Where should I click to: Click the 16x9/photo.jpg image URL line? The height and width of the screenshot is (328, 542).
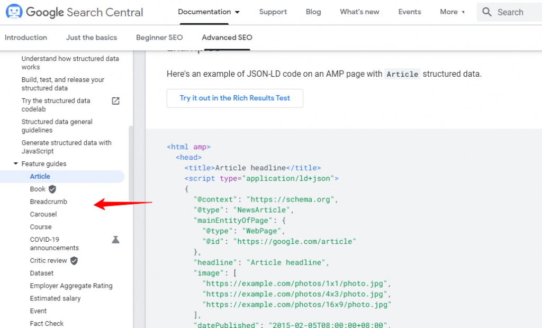[296, 305]
